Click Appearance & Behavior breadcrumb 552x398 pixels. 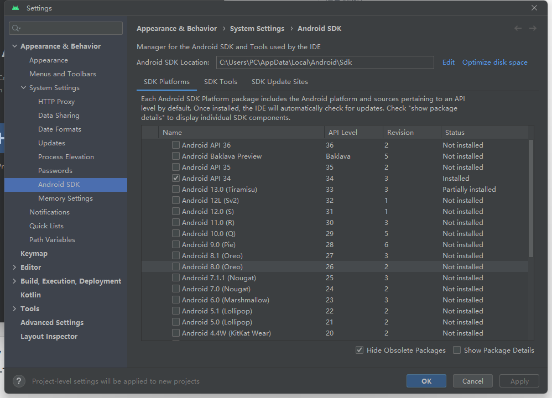(177, 29)
